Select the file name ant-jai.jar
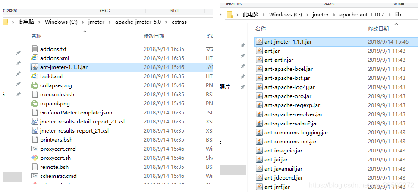This screenshot has width=418, height=193. coord(276,160)
